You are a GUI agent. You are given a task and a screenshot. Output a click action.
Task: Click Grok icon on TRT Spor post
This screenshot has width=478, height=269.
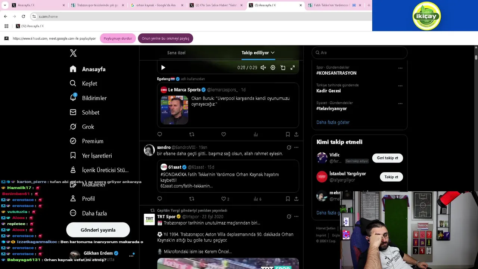click(289, 216)
